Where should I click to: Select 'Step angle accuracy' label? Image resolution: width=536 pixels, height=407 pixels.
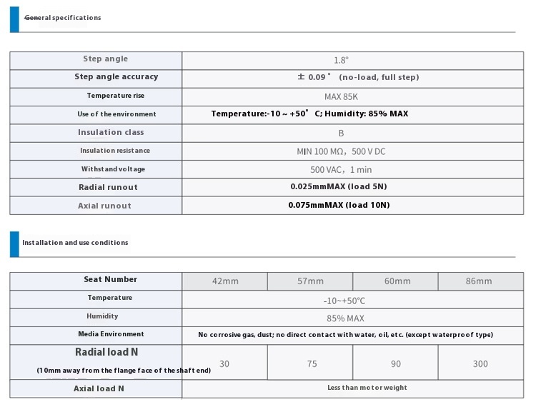(116, 77)
